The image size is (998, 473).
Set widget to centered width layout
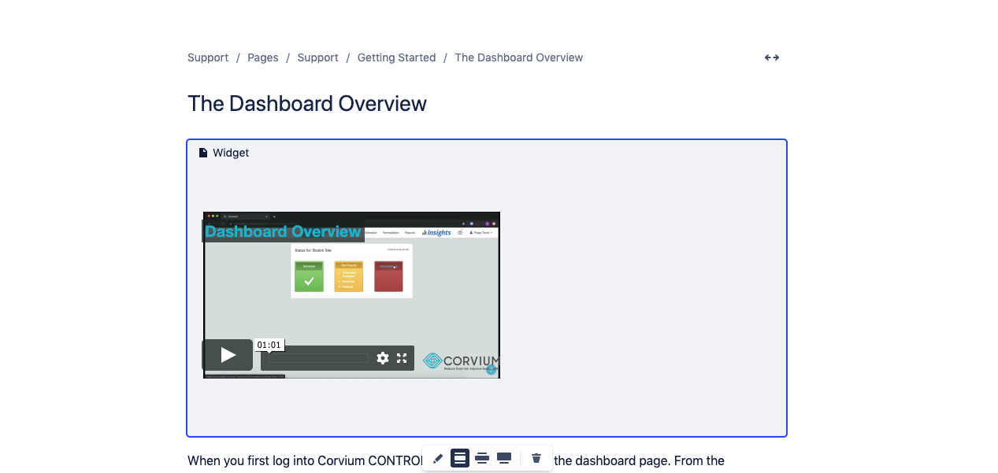(460, 458)
